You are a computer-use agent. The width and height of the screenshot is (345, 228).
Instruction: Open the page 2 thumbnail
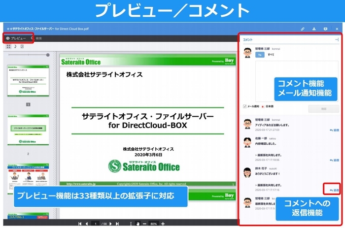pyautogui.click(x=28, y=130)
